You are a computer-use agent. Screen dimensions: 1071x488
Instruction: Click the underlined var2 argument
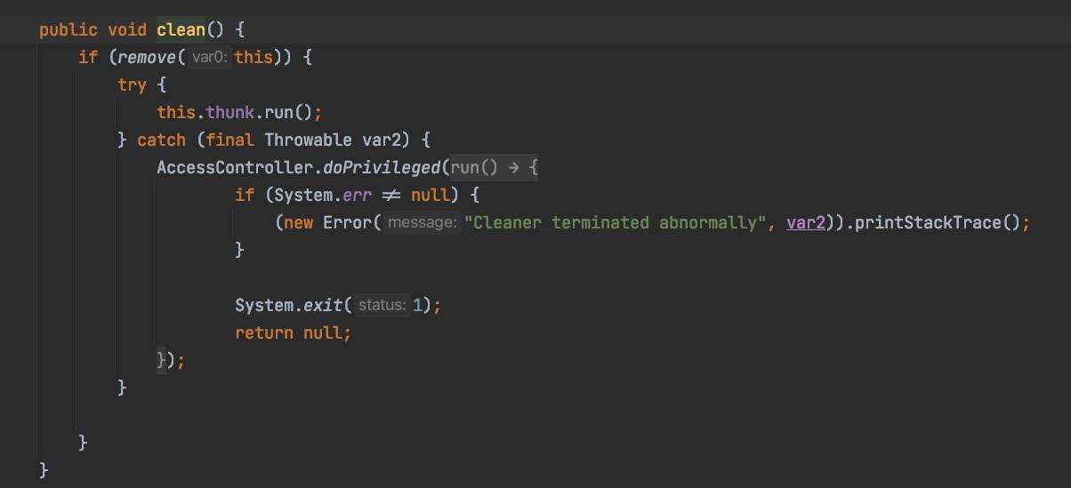[x=807, y=222]
